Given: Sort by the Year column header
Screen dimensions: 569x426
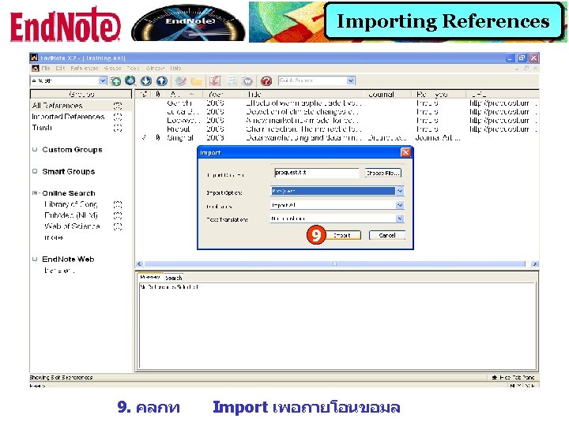Looking at the screenshot, I should tap(222, 94).
